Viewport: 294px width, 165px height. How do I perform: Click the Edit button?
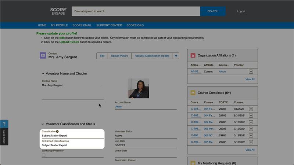(102, 56)
